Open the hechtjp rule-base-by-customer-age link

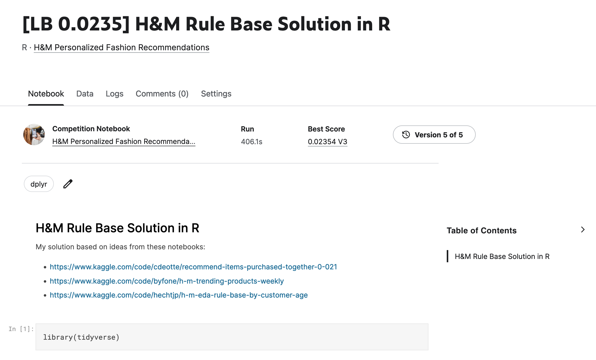click(179, 295)
